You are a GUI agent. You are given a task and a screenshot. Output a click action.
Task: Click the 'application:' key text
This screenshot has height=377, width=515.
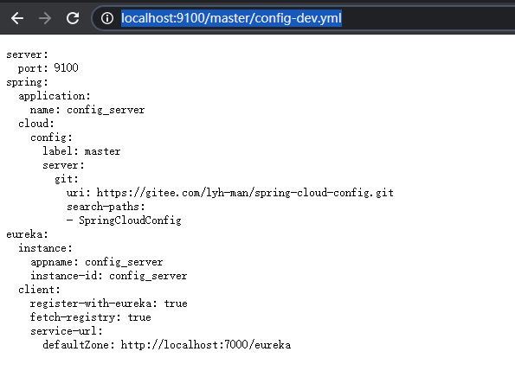click(55, 96)
